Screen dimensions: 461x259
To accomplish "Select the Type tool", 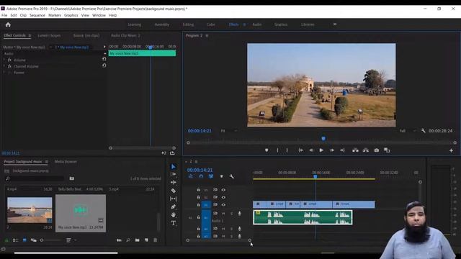I will tap(173, 223).
